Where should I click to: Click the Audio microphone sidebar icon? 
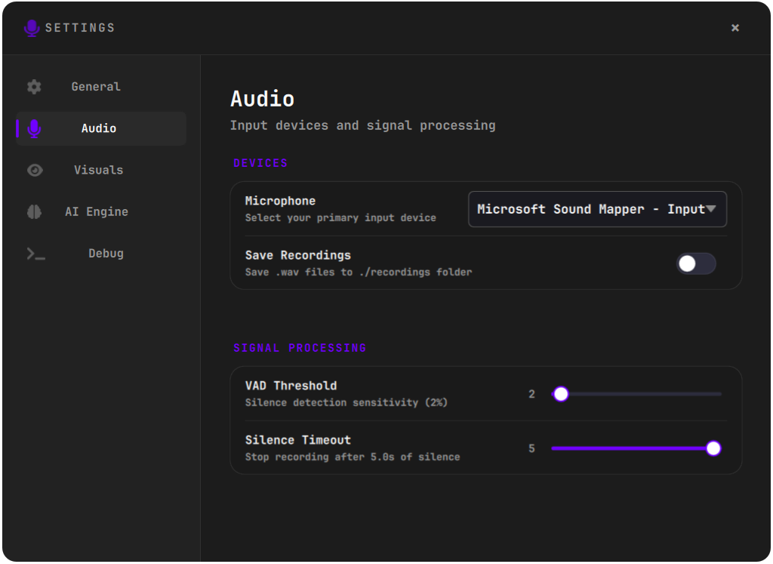coord(34,128)
